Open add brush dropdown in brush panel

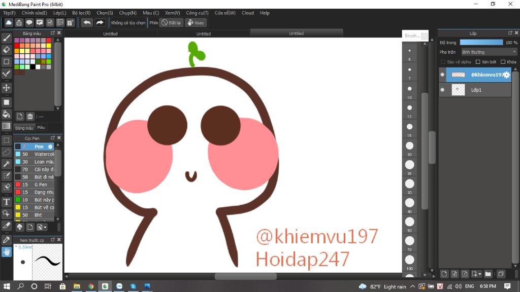point(42,227)
